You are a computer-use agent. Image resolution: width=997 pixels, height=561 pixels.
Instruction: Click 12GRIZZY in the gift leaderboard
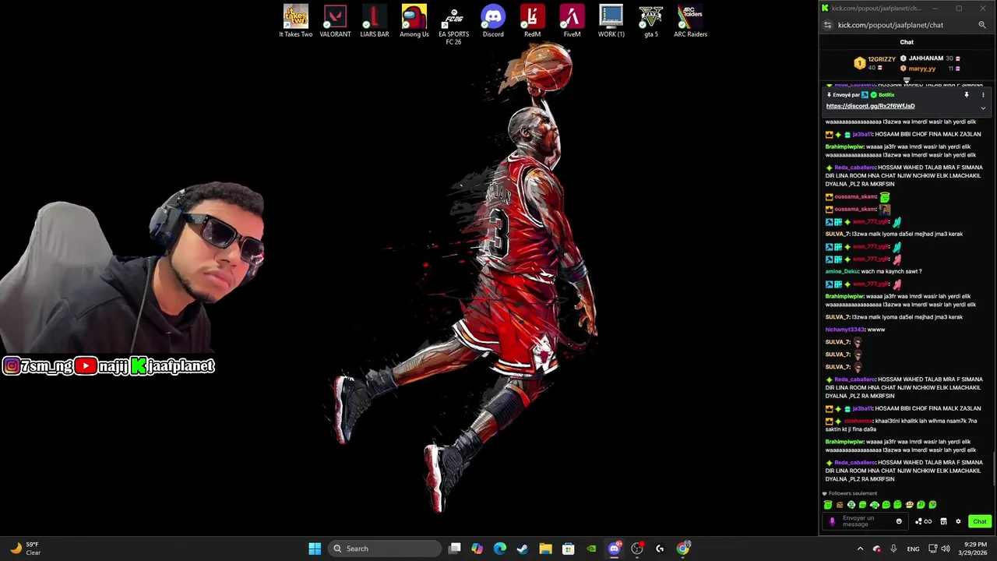[882, 59]
